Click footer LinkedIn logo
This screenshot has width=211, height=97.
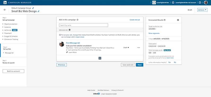(x=96, y=94)
